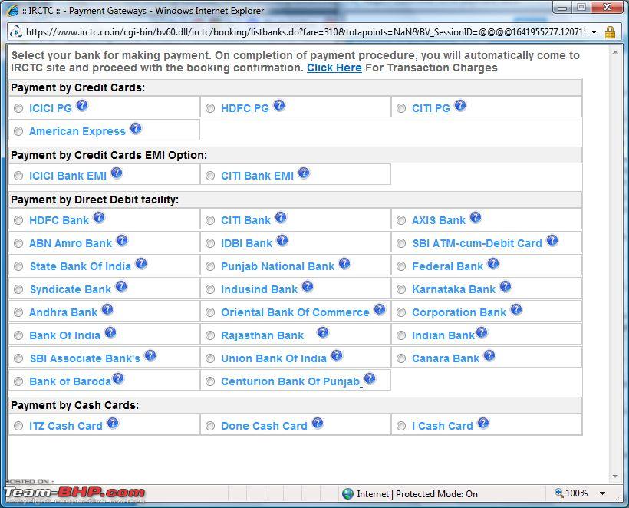
Task: Show help for Indusind Bank
Action: click(308, 286)
